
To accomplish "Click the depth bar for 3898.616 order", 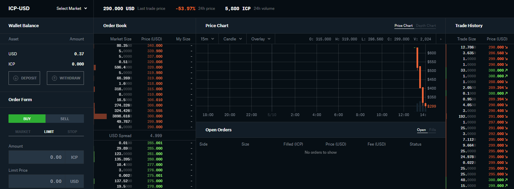I will tap(100, 116).
